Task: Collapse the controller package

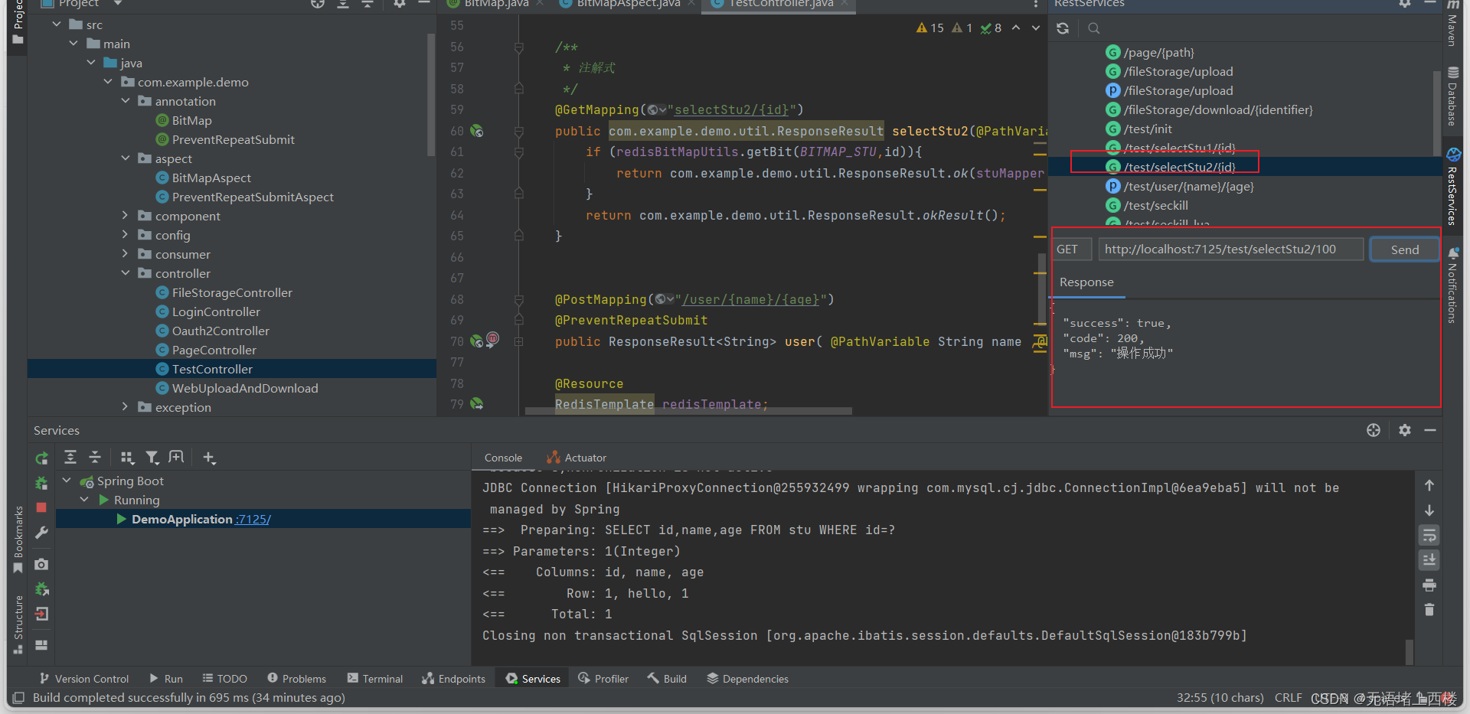Action: coord(125,272)
